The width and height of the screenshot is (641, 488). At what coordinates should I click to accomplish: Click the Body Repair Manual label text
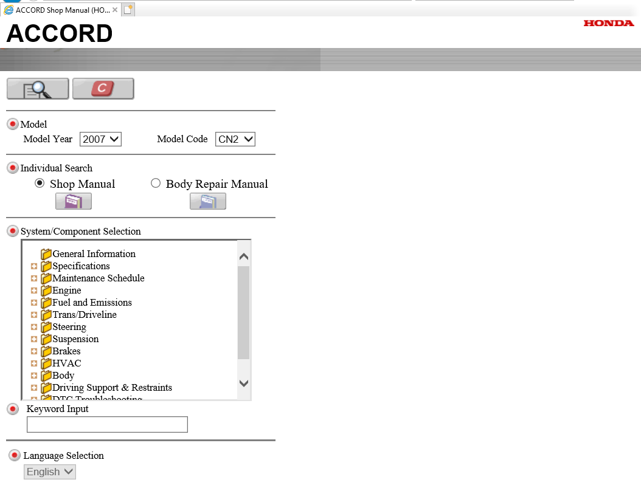tap(217, 184)
